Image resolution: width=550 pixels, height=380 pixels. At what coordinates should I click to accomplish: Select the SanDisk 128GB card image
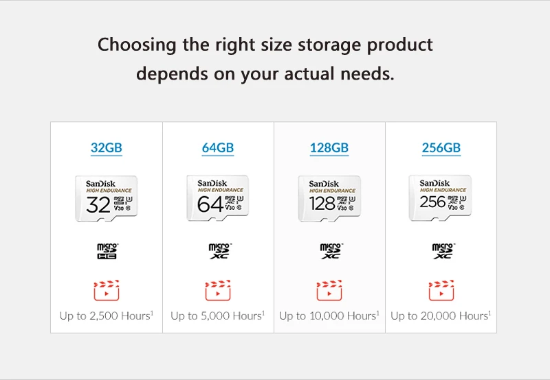(329, 198)
